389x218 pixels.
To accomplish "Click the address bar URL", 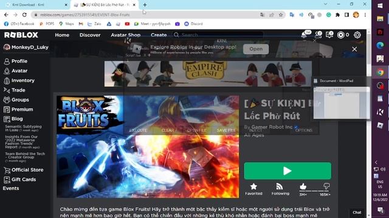I will tap(85, 15).
